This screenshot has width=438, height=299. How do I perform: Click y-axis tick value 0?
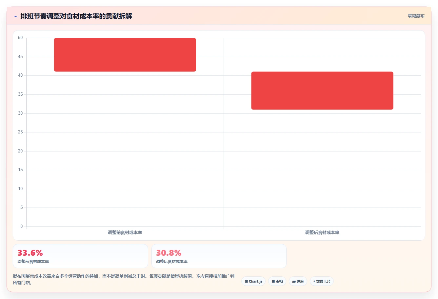click(22, 227)
